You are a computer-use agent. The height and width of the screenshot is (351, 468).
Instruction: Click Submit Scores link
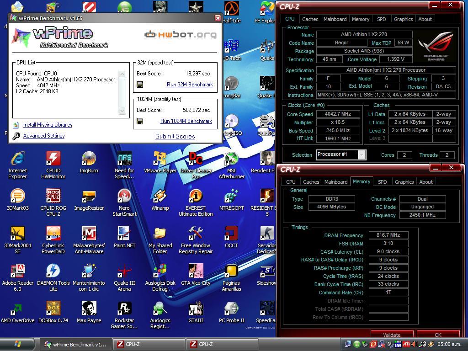tap(175, 136)
